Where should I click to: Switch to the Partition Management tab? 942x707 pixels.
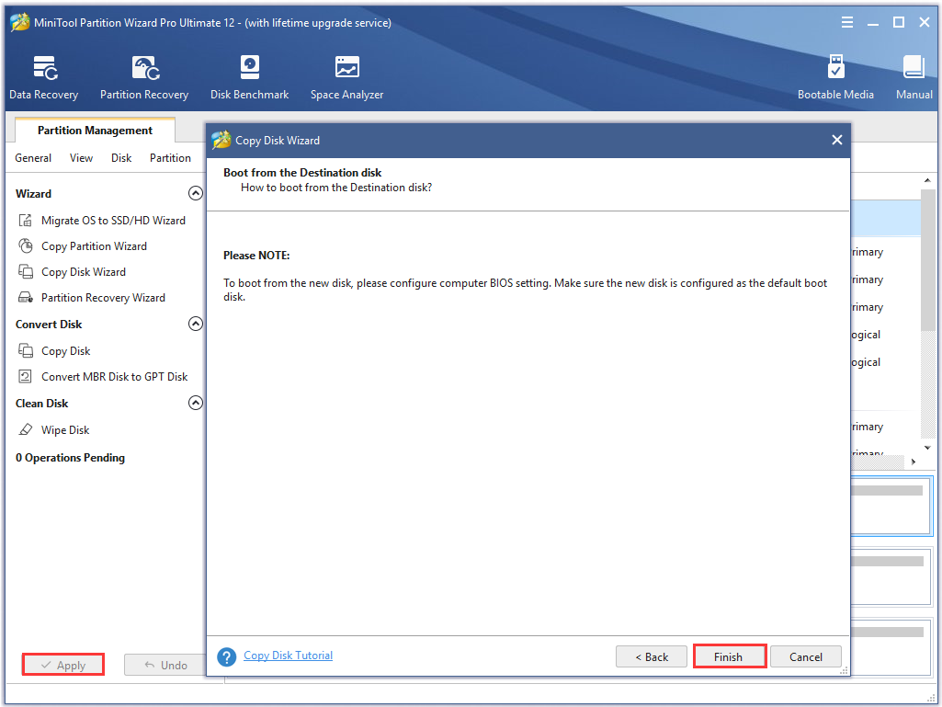pos(95,131)
